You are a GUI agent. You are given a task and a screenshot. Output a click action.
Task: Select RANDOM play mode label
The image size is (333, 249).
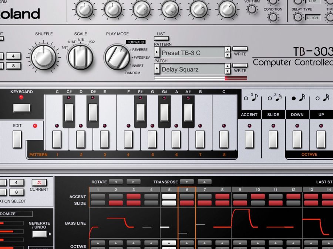133,73
